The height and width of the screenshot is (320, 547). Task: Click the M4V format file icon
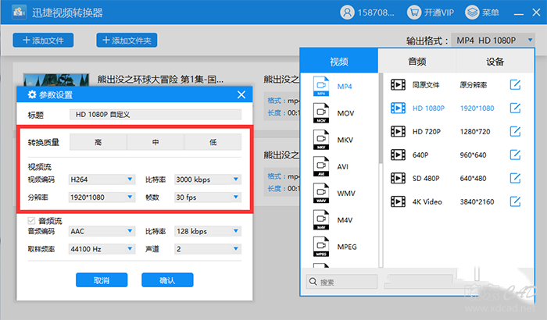click(x=321, y=220)
